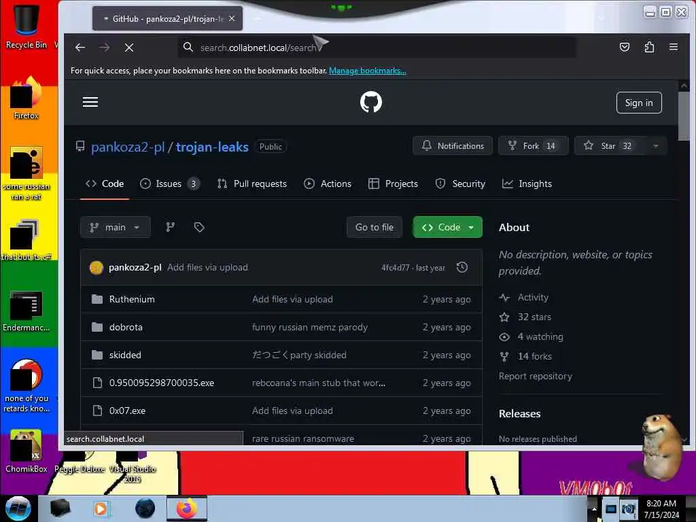Screen dimensions: 696x522
Task: Click the tags icon beside branch selector
Action: pyautogui.click(x=199, y=227)
